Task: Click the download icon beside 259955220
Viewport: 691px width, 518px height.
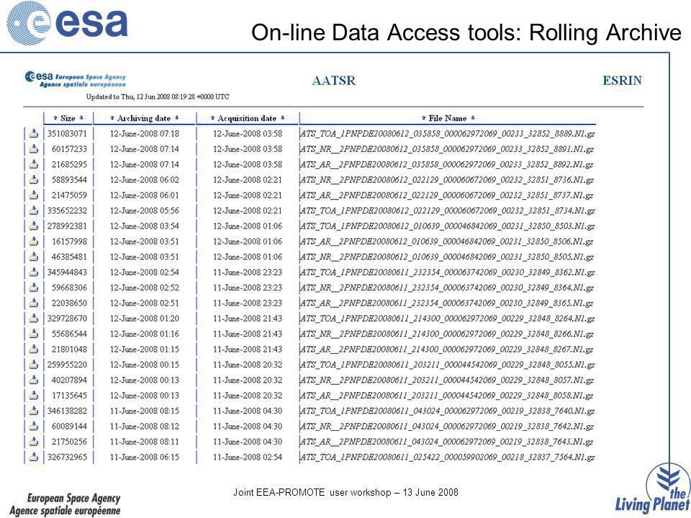Action: point(34,365)
